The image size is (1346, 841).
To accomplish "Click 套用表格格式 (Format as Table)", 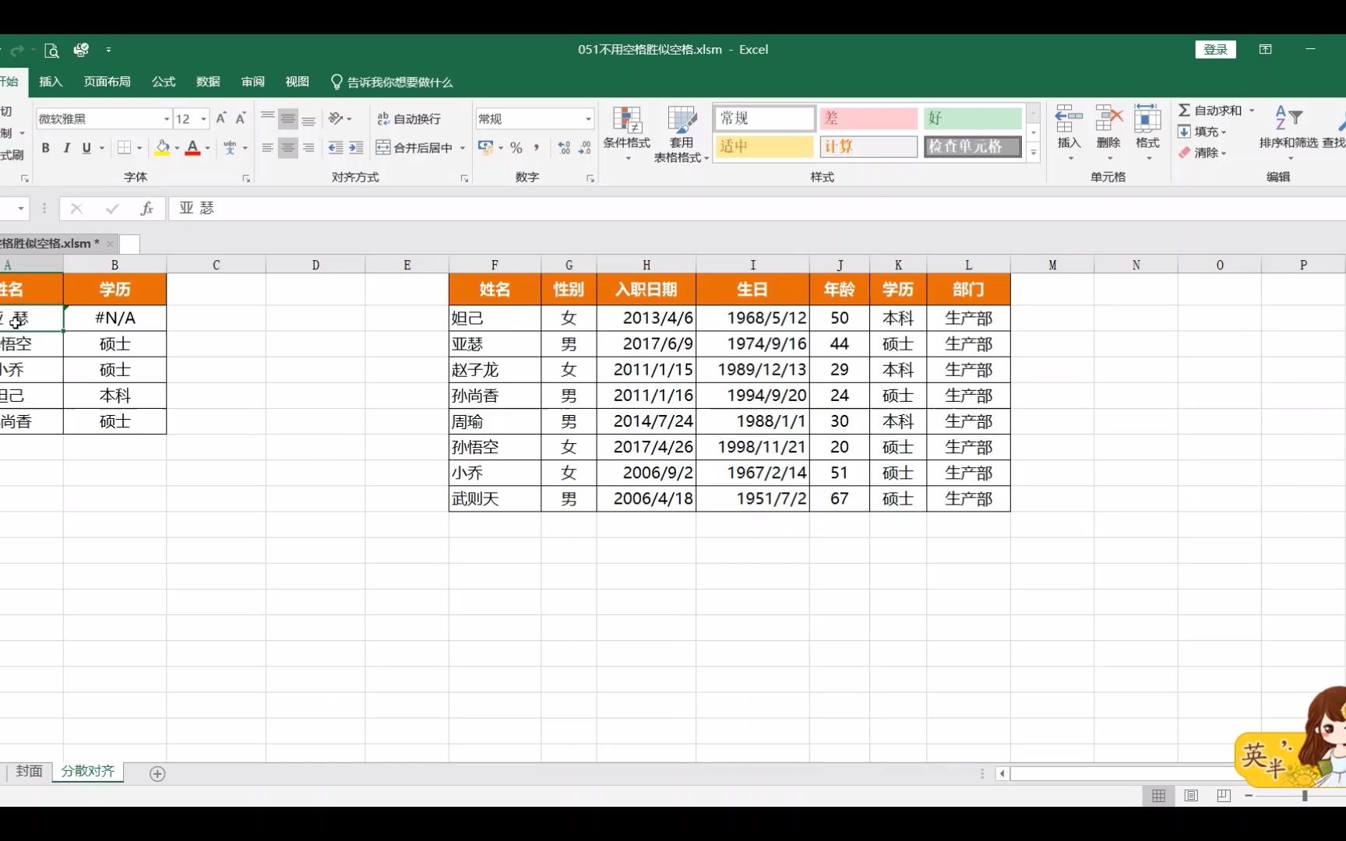I will (682, 132).
